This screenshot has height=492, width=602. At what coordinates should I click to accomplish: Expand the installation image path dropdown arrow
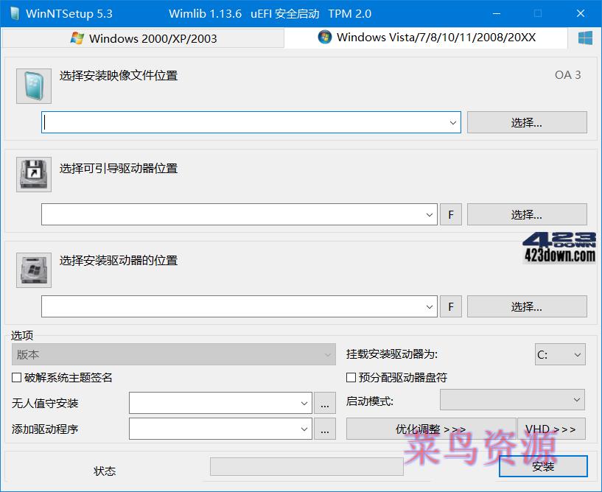452,122
